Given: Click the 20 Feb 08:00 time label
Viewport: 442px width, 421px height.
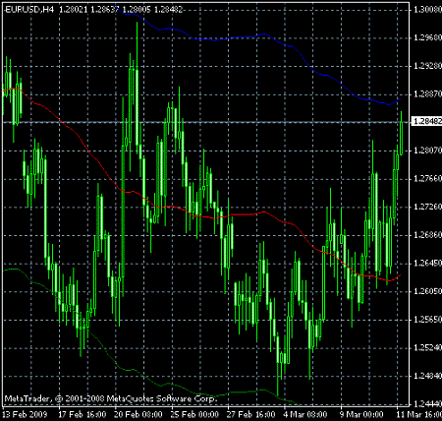Looking at the screenshot, I should coord(138,414).
